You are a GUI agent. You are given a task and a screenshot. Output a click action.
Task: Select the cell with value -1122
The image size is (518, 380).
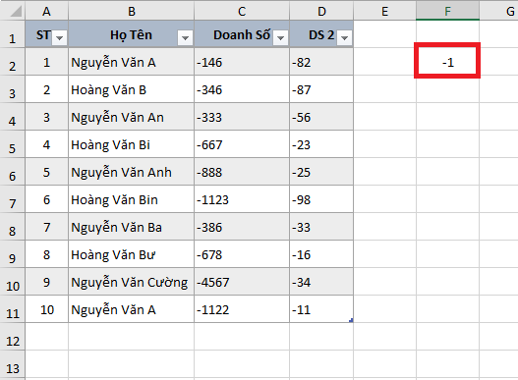(242, 309)
